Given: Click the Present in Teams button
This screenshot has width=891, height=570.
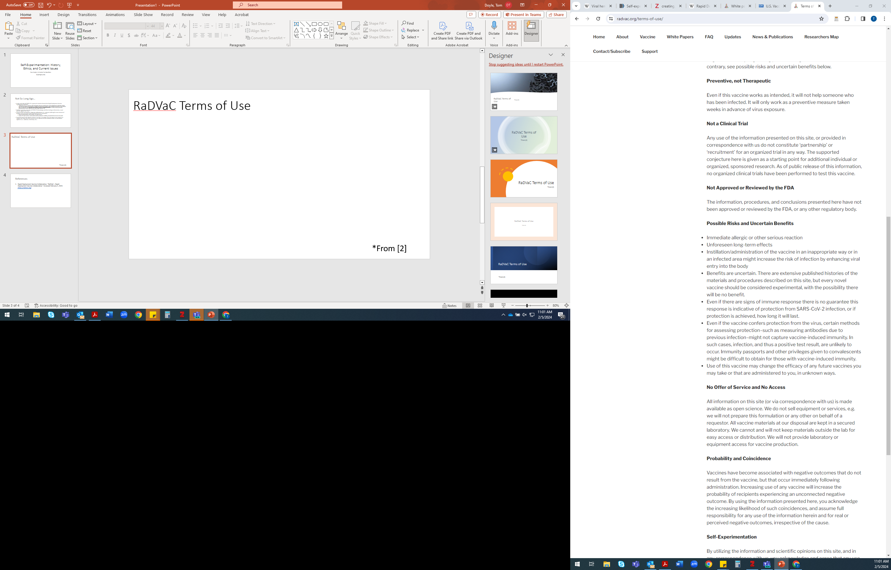Looking at the screenshot, I should (x=523, y=15).
